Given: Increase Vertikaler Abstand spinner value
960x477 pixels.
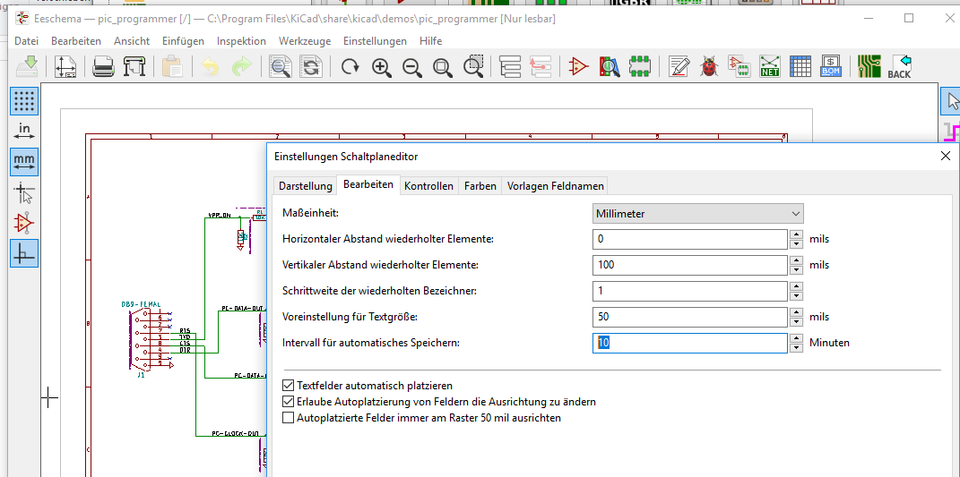Looking at the screenshot, I should click(796, 260).
